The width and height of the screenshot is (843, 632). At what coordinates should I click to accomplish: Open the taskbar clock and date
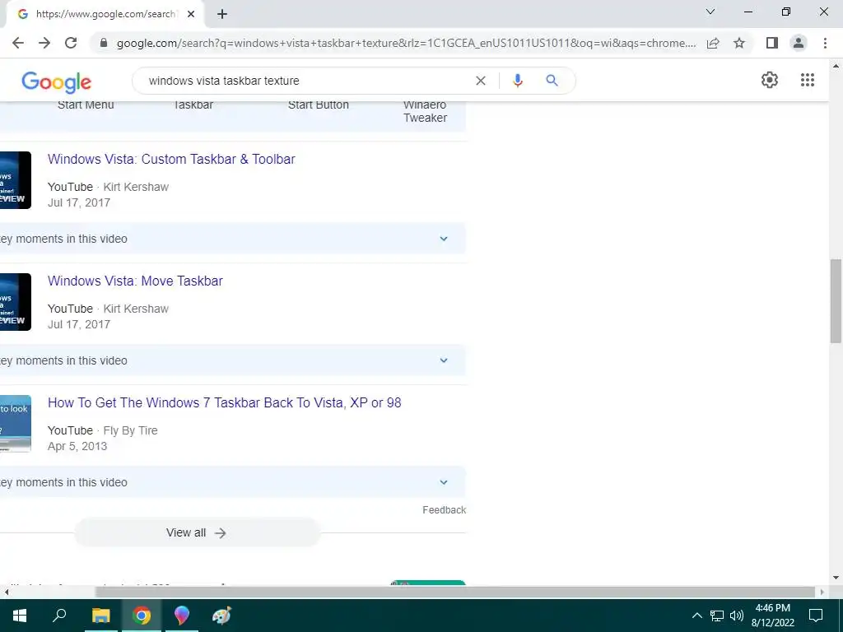pyautogui.click(x=772, y=616)
